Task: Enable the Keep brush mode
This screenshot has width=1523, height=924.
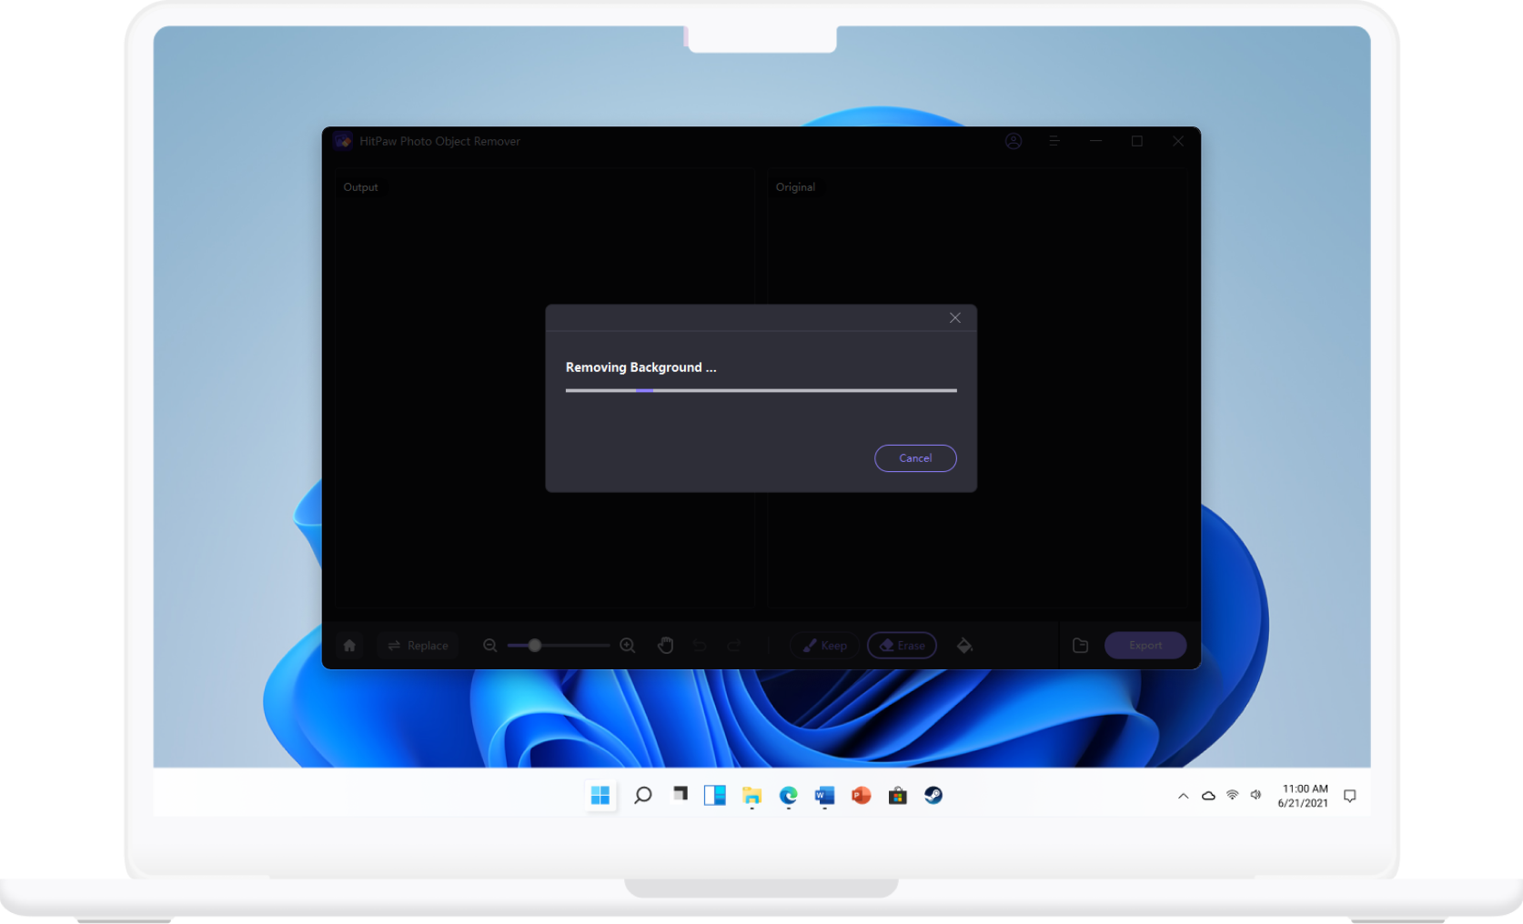Action: coord(824,645)
